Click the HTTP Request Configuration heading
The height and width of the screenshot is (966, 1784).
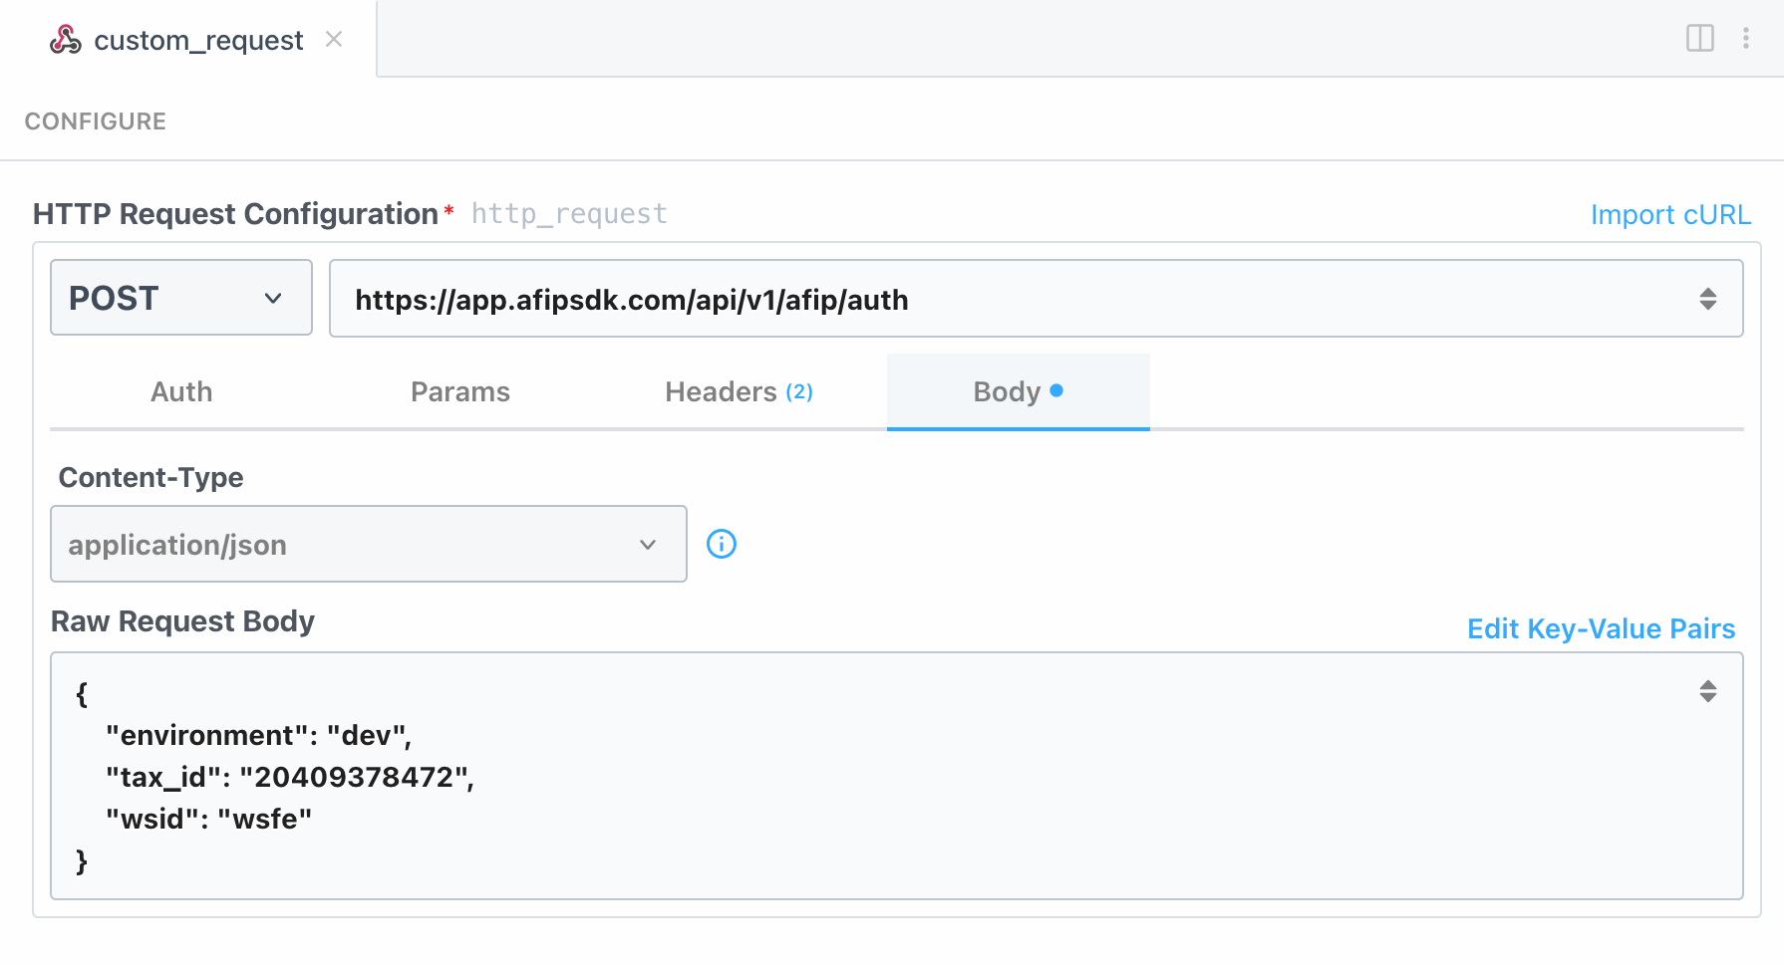(235, 214)
